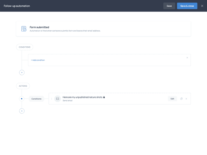Click the Form submitted trigger icon
The height and width of the screenshot is (155, 207).
point(24,29)
